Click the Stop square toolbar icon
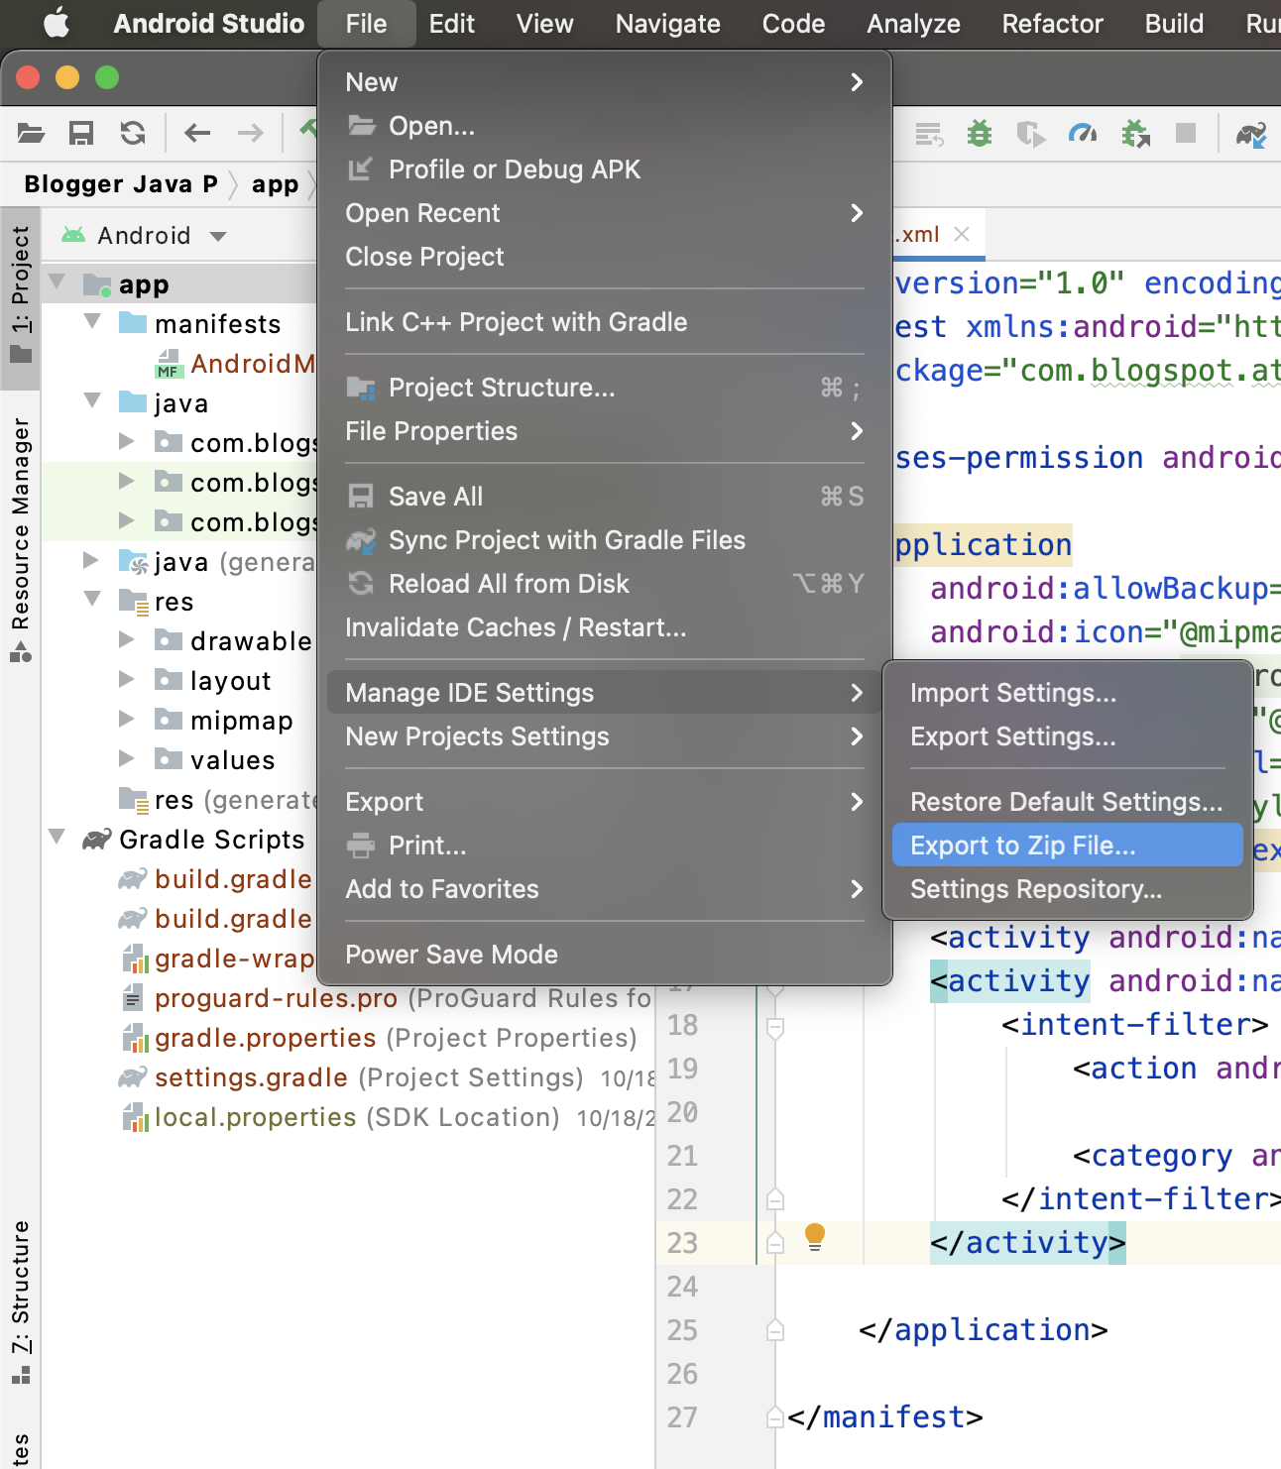Screen dimensions: 1281x1469 point(1186,133)
